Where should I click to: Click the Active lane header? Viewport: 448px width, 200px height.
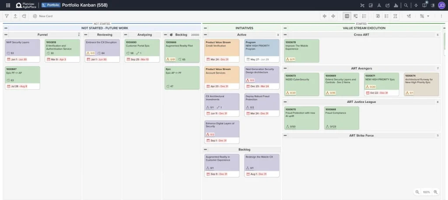(x=241, y=35)
